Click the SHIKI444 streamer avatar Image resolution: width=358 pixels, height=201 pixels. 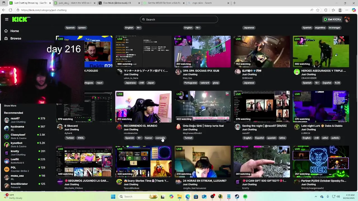click(x=237, y=72)
